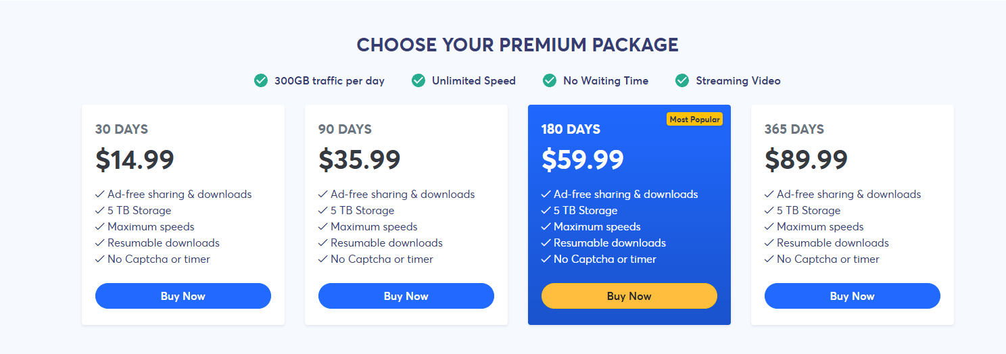The width and height of the screenshot is (1006, 354).
Task: Click the $59.99 price on blue card
Action: pyautogui.click(x=583, y=159)
